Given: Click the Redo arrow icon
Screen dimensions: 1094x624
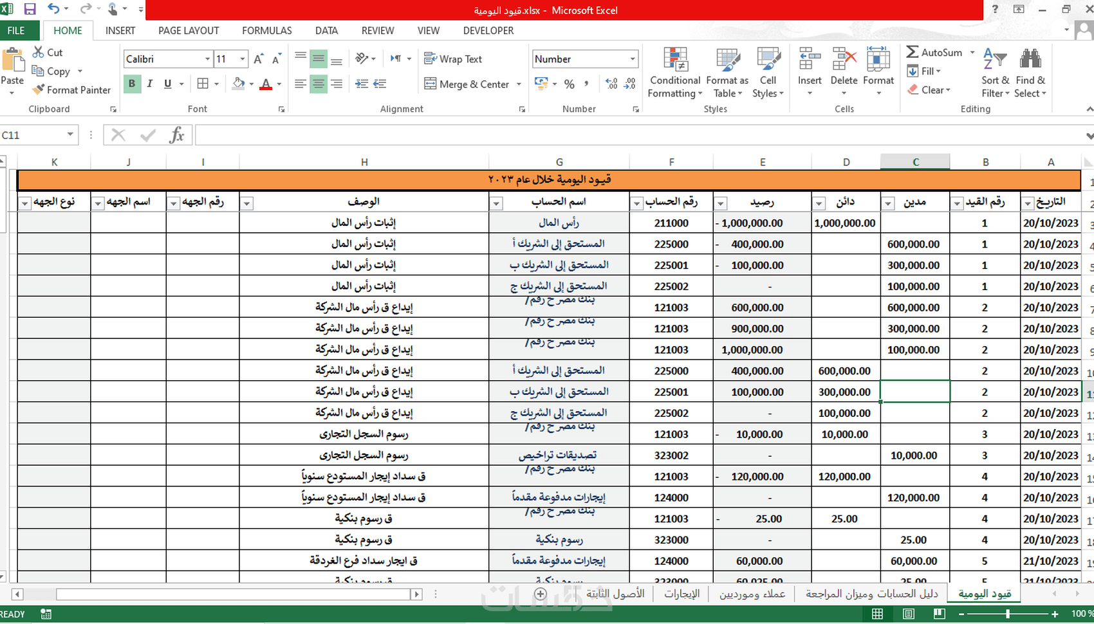Looking at the screenshot, I should [x=86, y=9].
